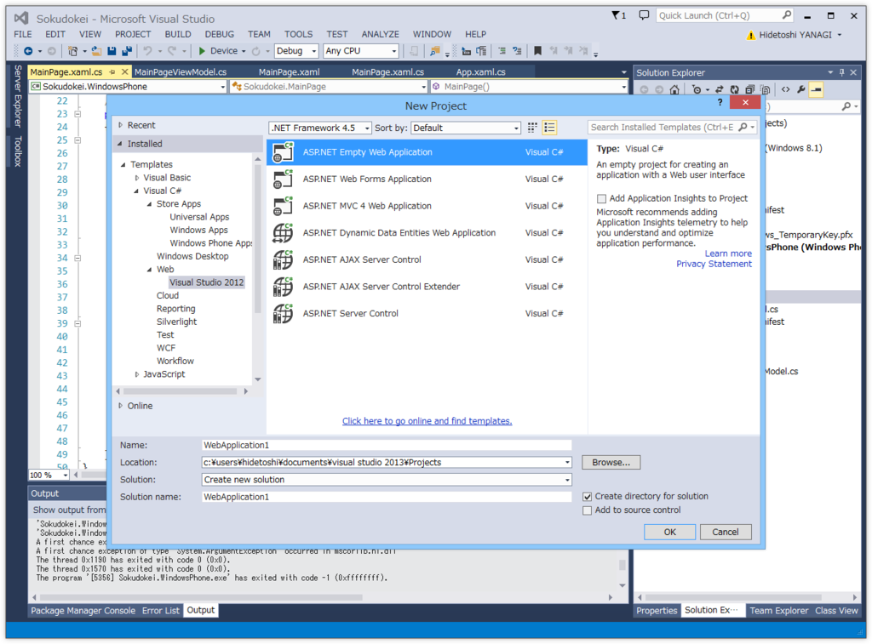872x644 pixels.
Task: Pin the Solution Explorer panel with pushpin icon
Action: click(842, 73)
